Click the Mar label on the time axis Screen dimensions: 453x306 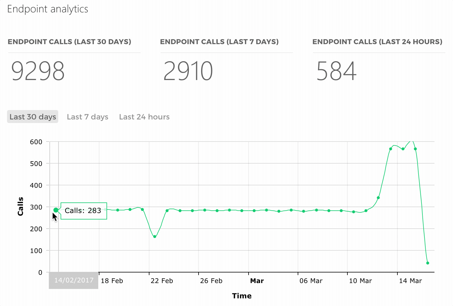(257, 280)
